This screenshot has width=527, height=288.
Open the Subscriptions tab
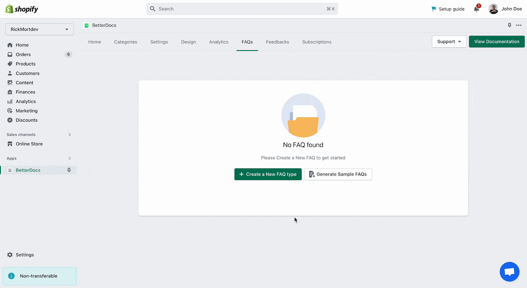click(317, 42)
